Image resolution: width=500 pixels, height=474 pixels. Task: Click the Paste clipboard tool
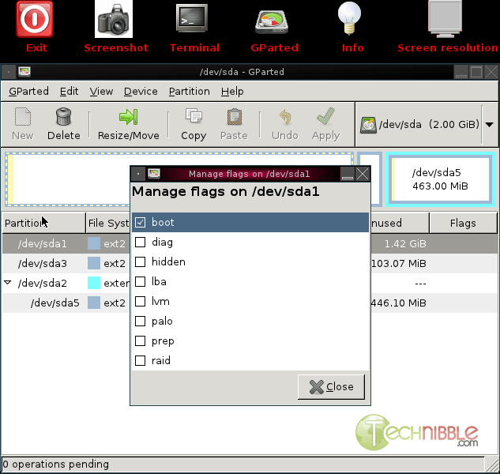[234, 124]
